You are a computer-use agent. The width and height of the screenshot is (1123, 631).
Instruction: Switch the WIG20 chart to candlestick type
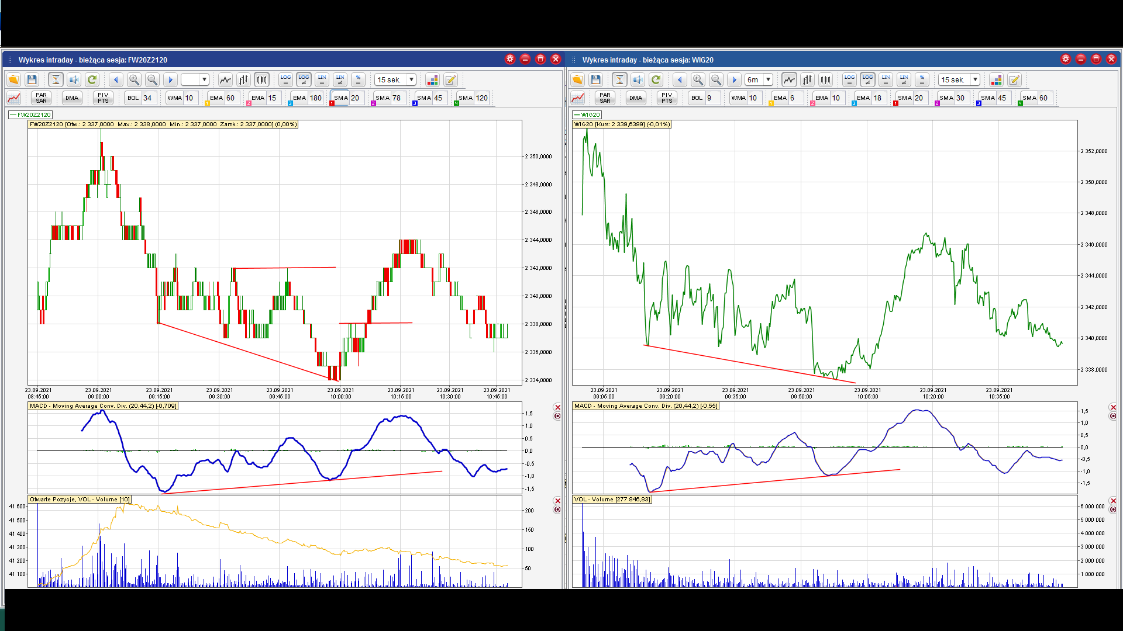coord(825,80)
